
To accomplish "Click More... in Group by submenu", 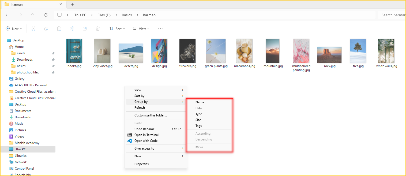I will [x=200, y=147].
